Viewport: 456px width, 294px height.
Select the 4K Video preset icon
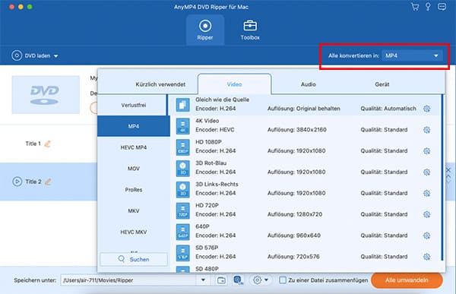tap(183, 126)
